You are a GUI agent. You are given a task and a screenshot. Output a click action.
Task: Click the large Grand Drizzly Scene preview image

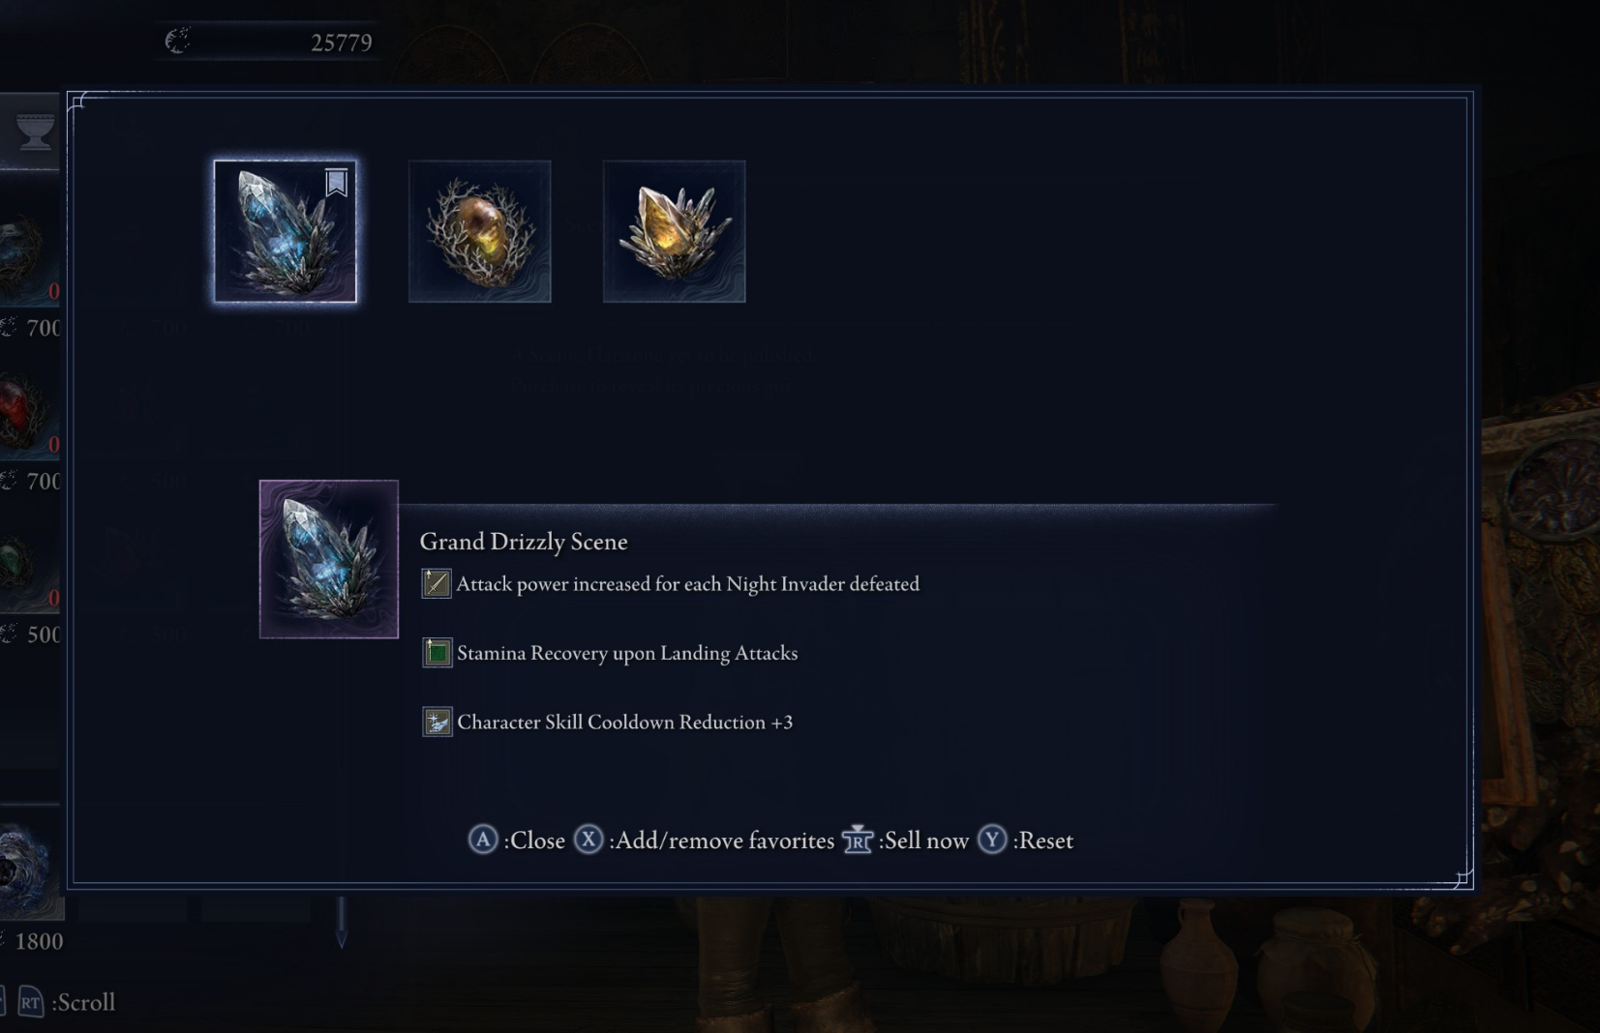(x=329, y=559)
